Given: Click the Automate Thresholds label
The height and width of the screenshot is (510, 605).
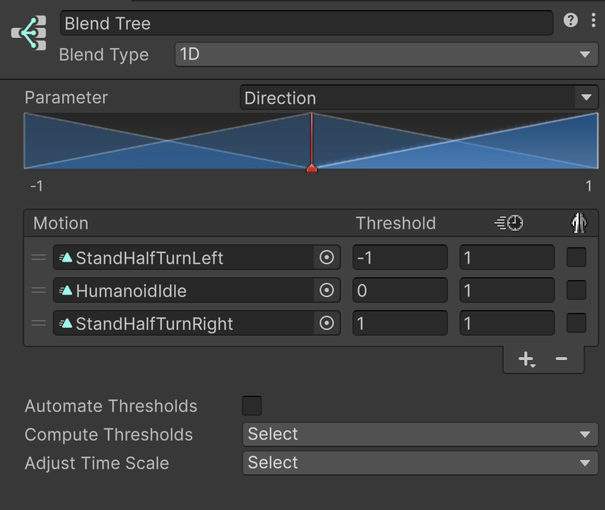Looking at the screenshot, I should [x=111, y=406].
